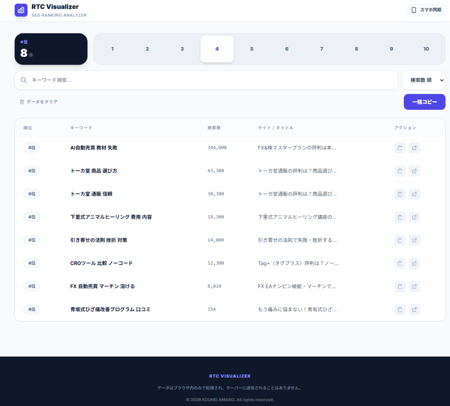Show rank 10 results tab
450x406 pixels.
426,49
